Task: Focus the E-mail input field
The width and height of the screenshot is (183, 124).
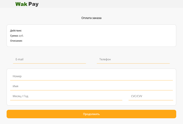Action: point(49,59)
